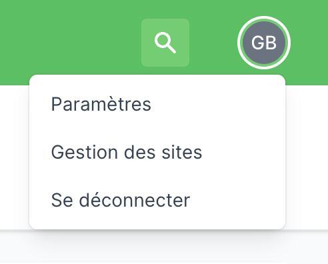Open search with the magnifying glass icon
The width and height of the screenshot is (328, 264).
tap(165, 43)
